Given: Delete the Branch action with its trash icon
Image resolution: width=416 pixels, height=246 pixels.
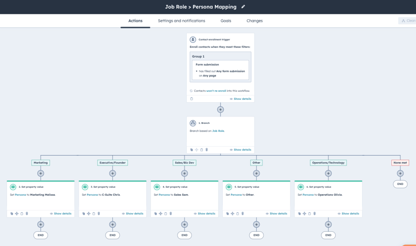Looking at the screenshot, I should 207,150.
